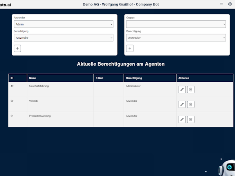This screenshot has height=176, width=235.
Task: Expand the Berechtigung dropdown in Anwender panel
Action: tap(63, 38)
